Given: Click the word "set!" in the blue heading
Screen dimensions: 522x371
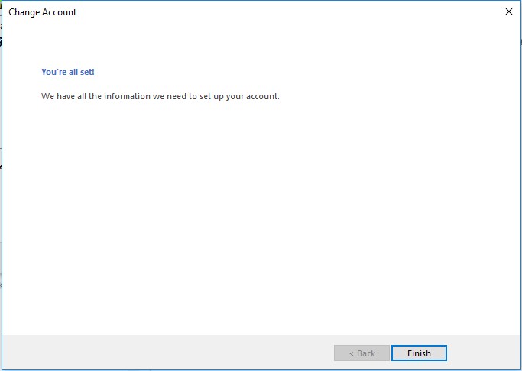Looking at the screenshot, I should pos(87,72).
